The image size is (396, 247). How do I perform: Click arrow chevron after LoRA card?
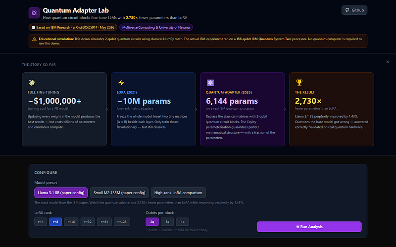(196, 109)
